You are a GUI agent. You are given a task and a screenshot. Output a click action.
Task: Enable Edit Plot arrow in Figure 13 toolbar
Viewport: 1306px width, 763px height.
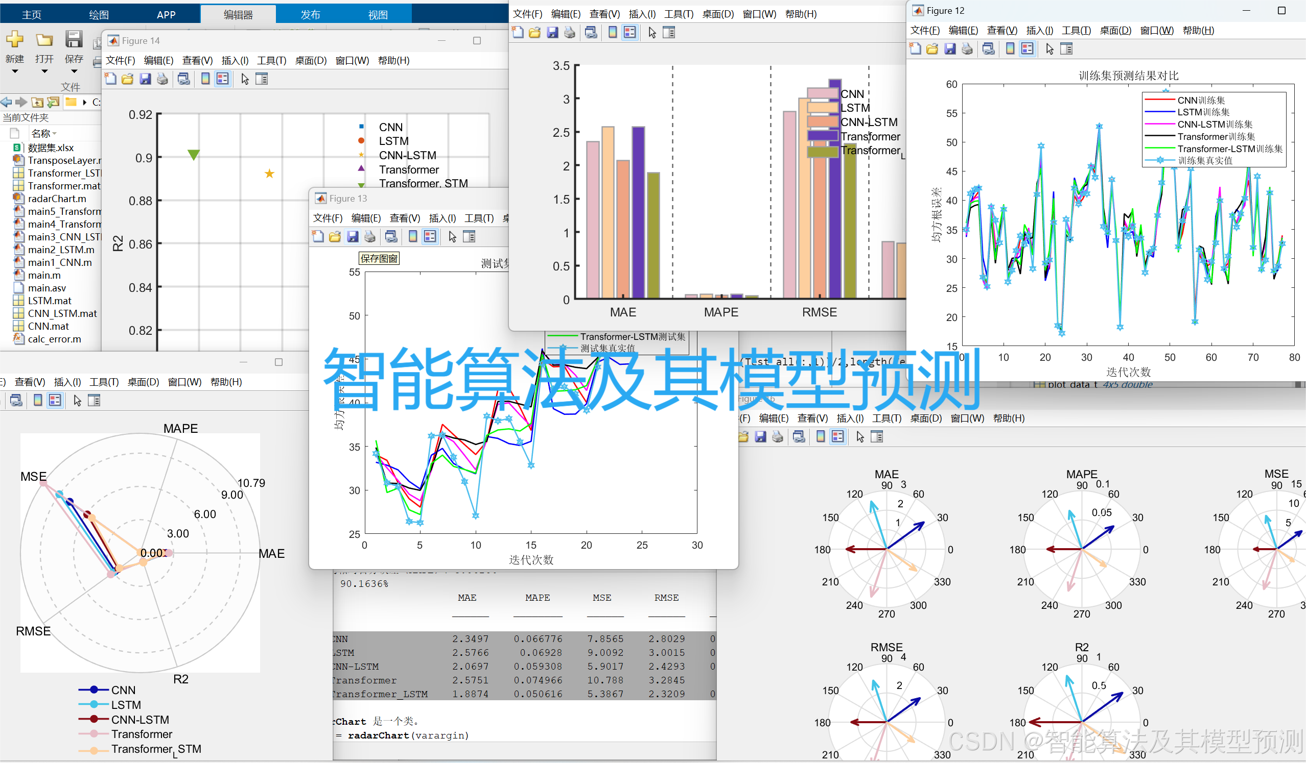(x=452, y=237)
